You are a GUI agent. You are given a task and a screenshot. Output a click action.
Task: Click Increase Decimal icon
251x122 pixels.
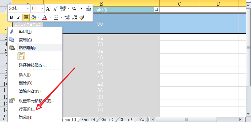[x=67, y=17]
